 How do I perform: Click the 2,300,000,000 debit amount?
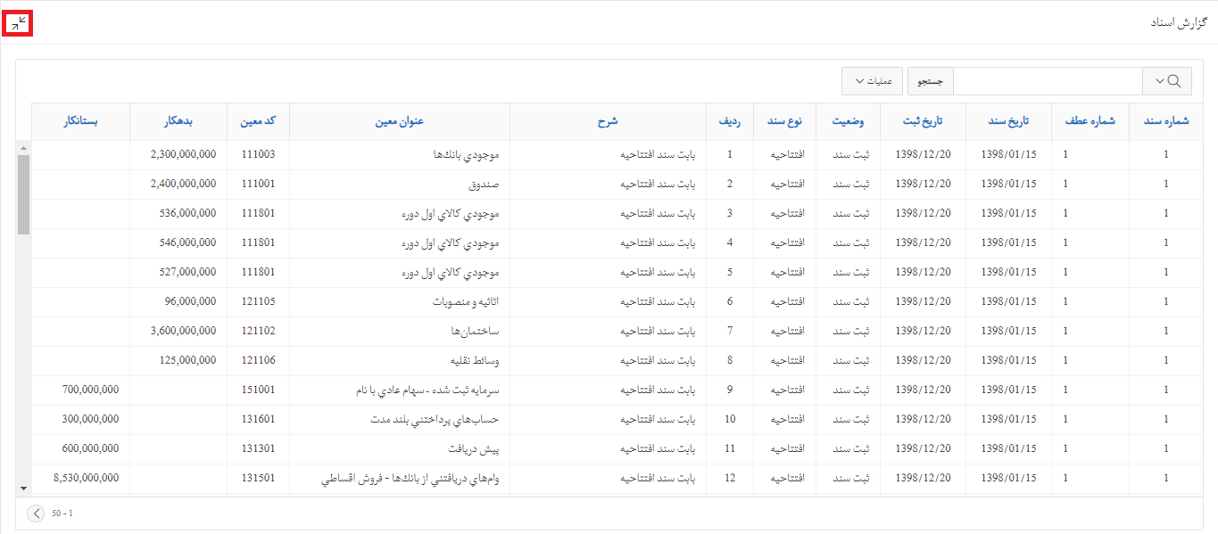coord(183,154)
